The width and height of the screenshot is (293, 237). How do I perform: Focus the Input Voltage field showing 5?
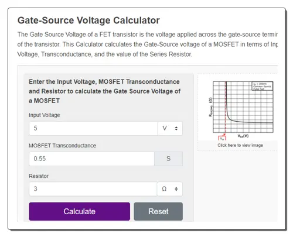point(93,128)
